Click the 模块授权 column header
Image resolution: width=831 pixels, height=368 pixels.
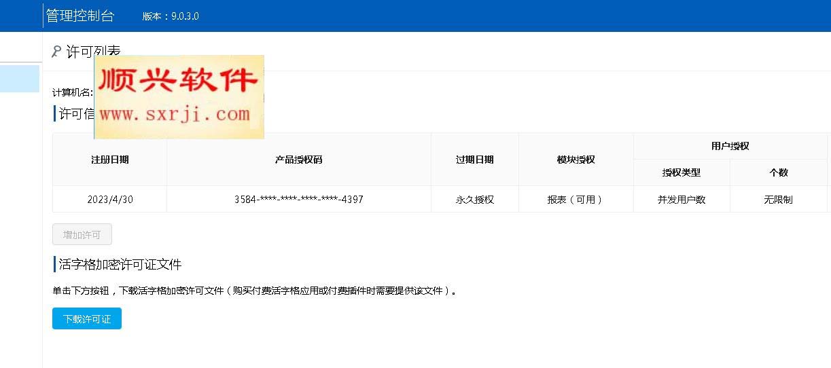[x=576, y=160]
